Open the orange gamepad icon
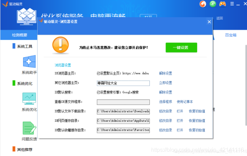 (222, 4)
